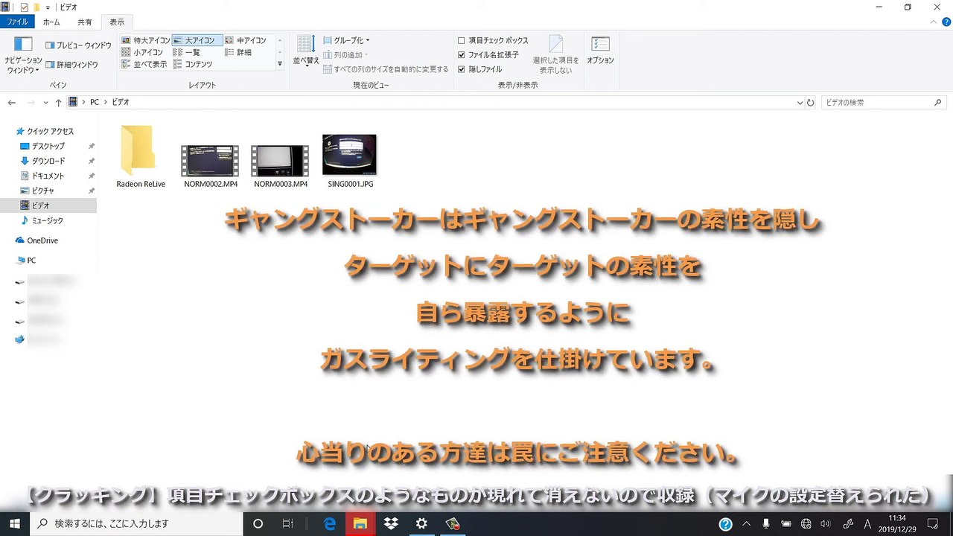Refresh the ビデオ folder view
Screen dimensions: 953x536
(x=811, y=102)
